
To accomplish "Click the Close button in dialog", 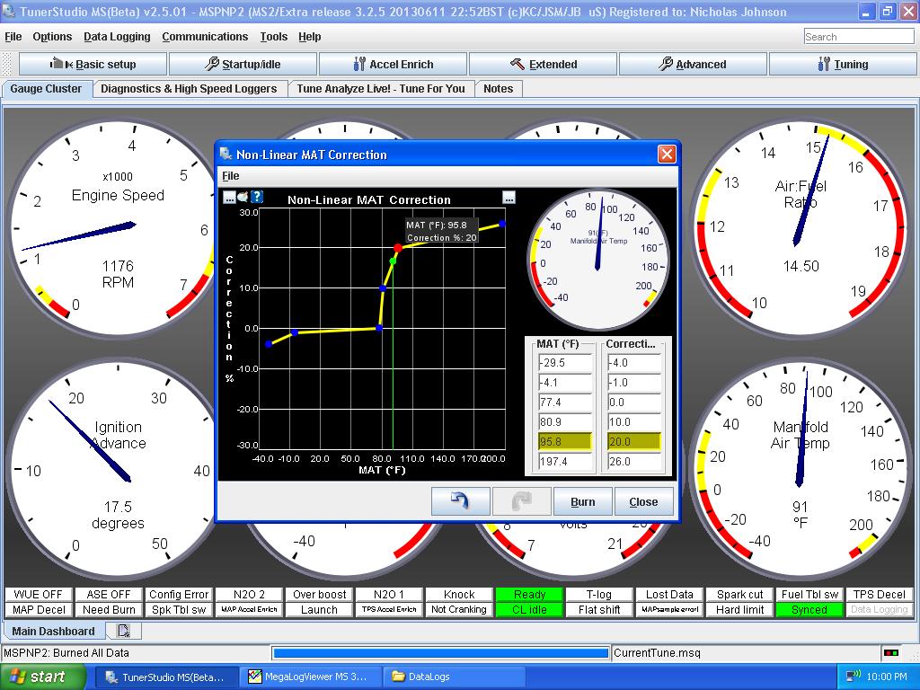I will point(643,501).
